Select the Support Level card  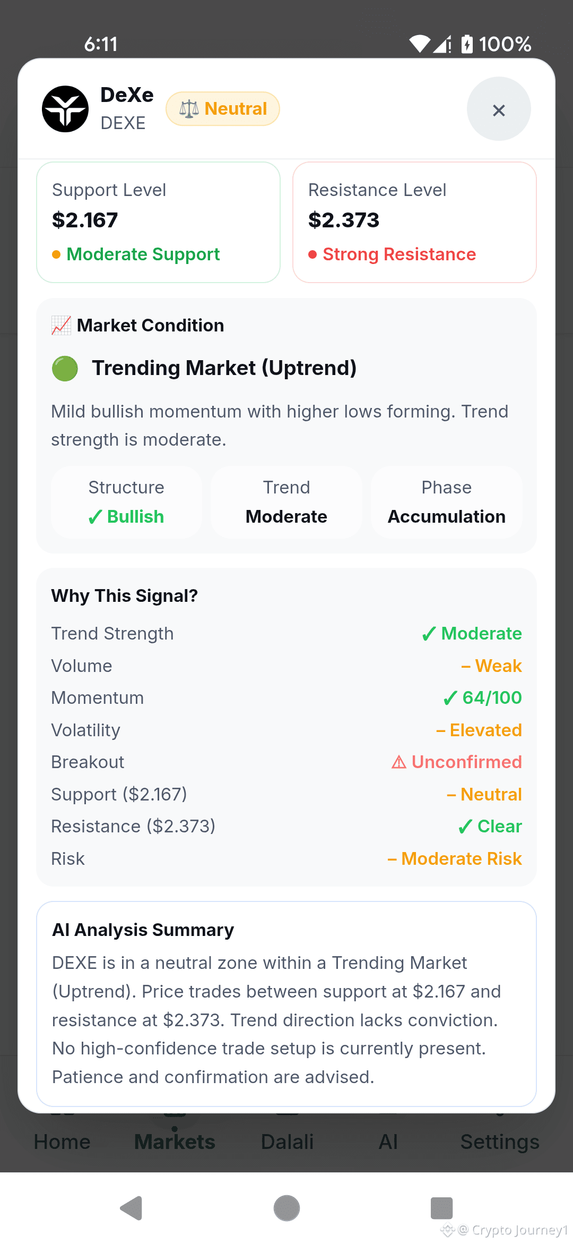[158, 222]
